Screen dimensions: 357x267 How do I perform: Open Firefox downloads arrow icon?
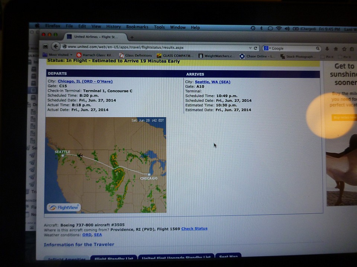coord(327,49)
